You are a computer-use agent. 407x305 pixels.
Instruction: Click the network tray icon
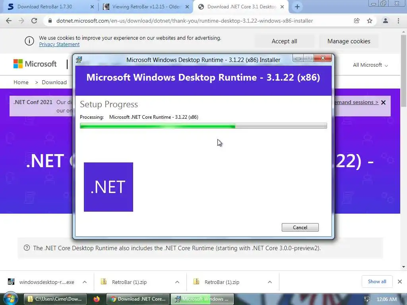click(x=367, y=299)
